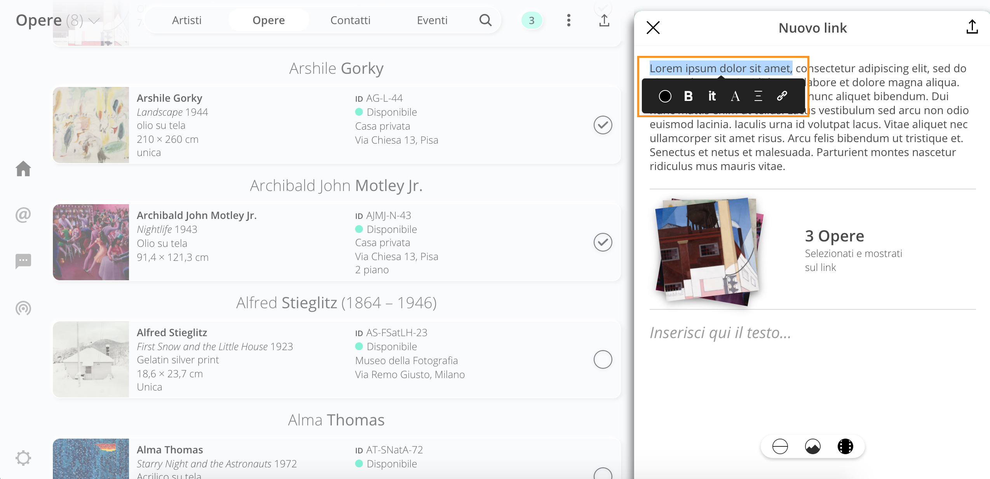
Task: Close the Nuovo link panel
Action: 653,28
